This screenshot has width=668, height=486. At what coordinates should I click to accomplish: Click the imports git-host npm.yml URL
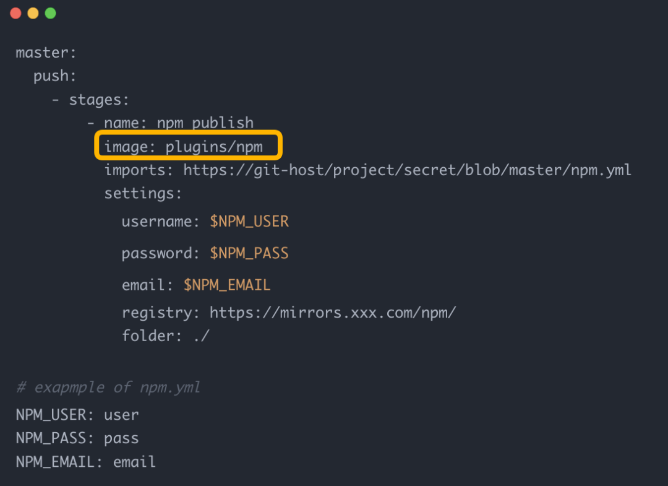407,170
